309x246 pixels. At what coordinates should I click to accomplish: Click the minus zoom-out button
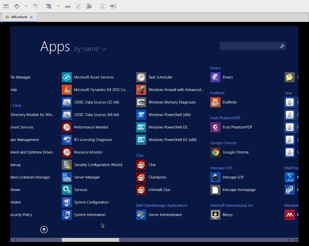[x=296, y=240]
